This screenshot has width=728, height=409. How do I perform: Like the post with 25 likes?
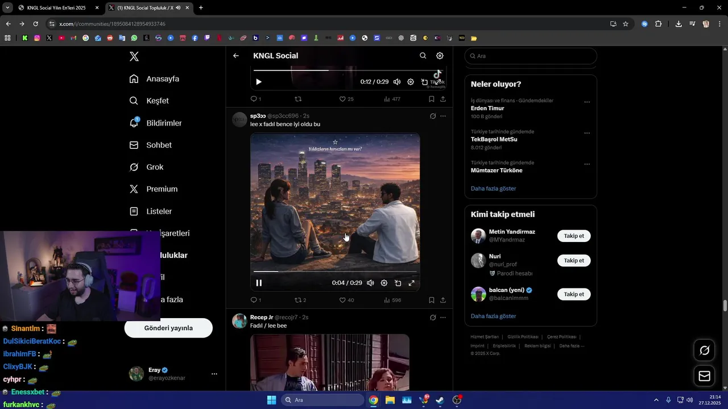point(346,99)
